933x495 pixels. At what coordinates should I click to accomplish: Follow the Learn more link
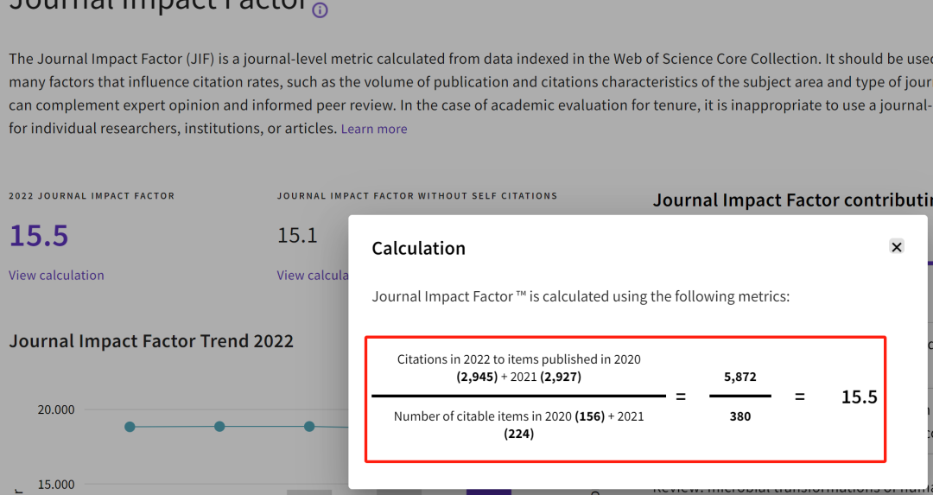pyautogui.click(x=374, y=129)
